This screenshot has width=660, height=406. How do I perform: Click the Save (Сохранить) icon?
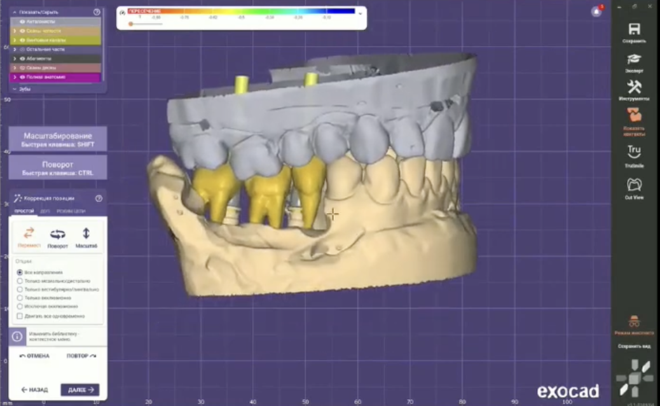coord(634,29)
